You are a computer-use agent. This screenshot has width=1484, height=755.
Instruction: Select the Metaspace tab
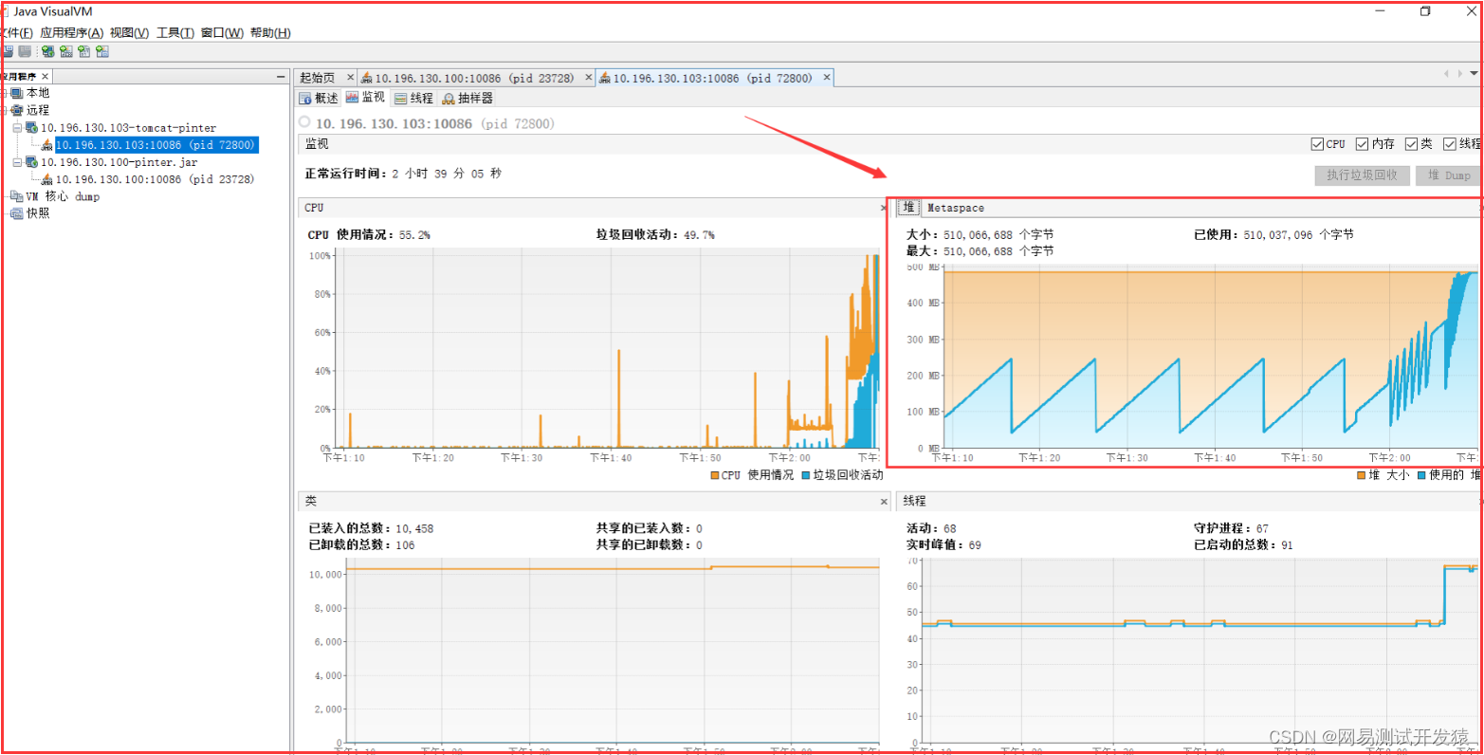pyautogui.click(x=956, y=208)
